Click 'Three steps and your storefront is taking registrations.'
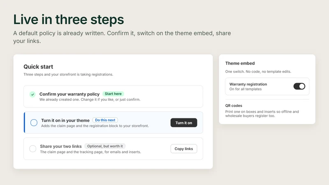This screenshot has height=185, width=329. click(68, 74)
